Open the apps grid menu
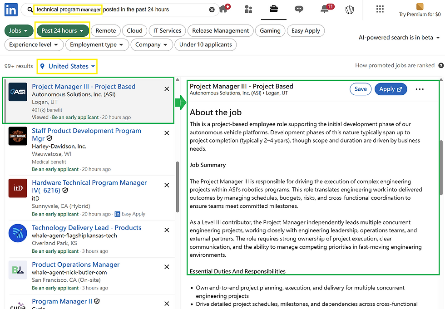The image size is (445, 309). (x=380, y=9)
